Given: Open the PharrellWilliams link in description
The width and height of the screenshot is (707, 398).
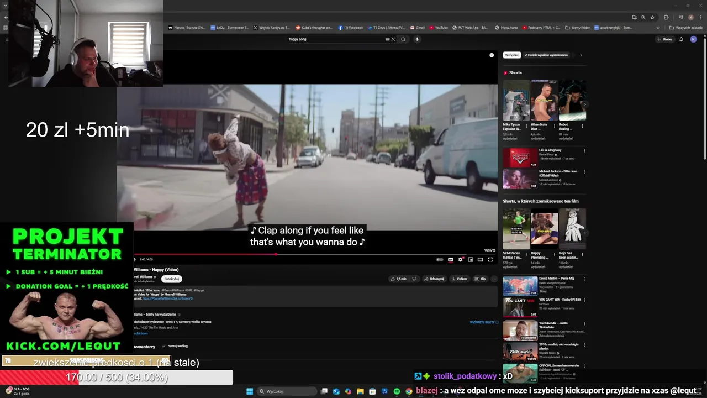Looking at the screenshot, I should pyautogui.click(x=167, y=298).
